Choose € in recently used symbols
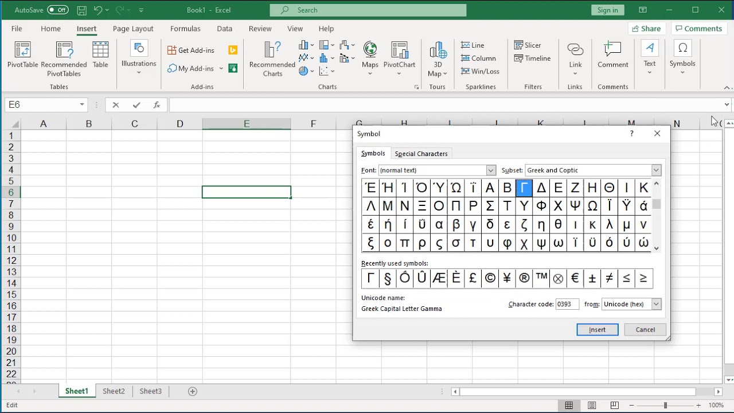Viewport: 734px width, 413px height. coord(575,278)
